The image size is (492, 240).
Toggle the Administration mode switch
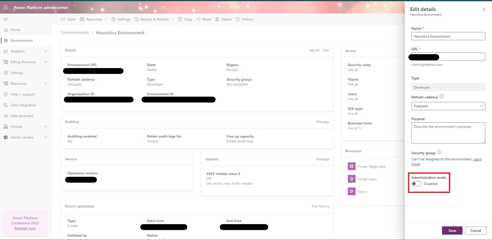pyautogui.click(x=416, y=184)
